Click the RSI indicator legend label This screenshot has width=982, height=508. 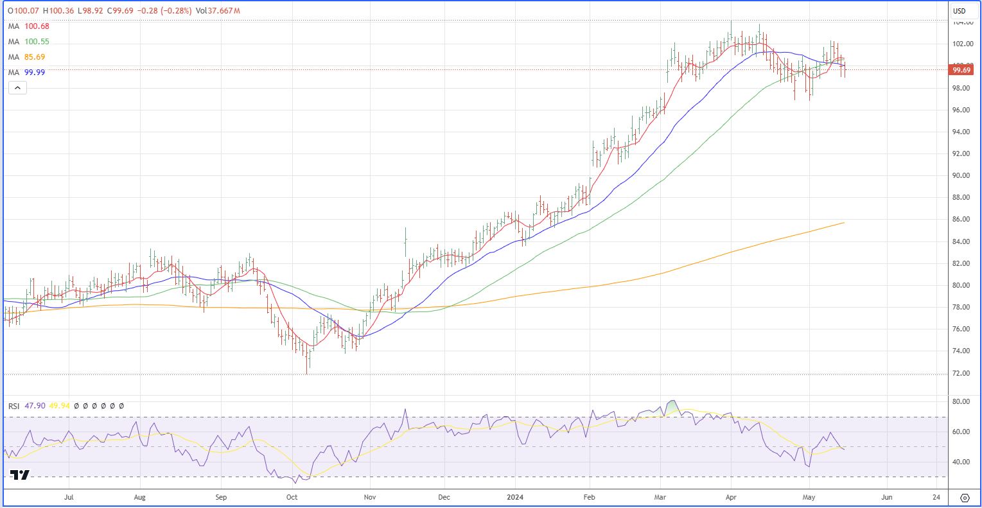coord(13,406)
